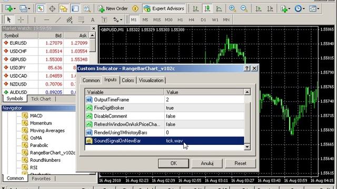
Task: Open the Strategy Tester icon
Action: (x=87, y=8)
